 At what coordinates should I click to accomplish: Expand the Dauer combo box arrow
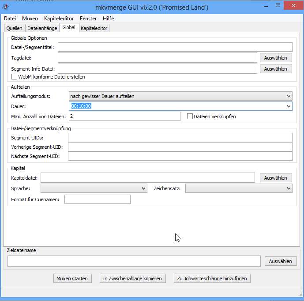pyautogui.click(x=289, y=106)
